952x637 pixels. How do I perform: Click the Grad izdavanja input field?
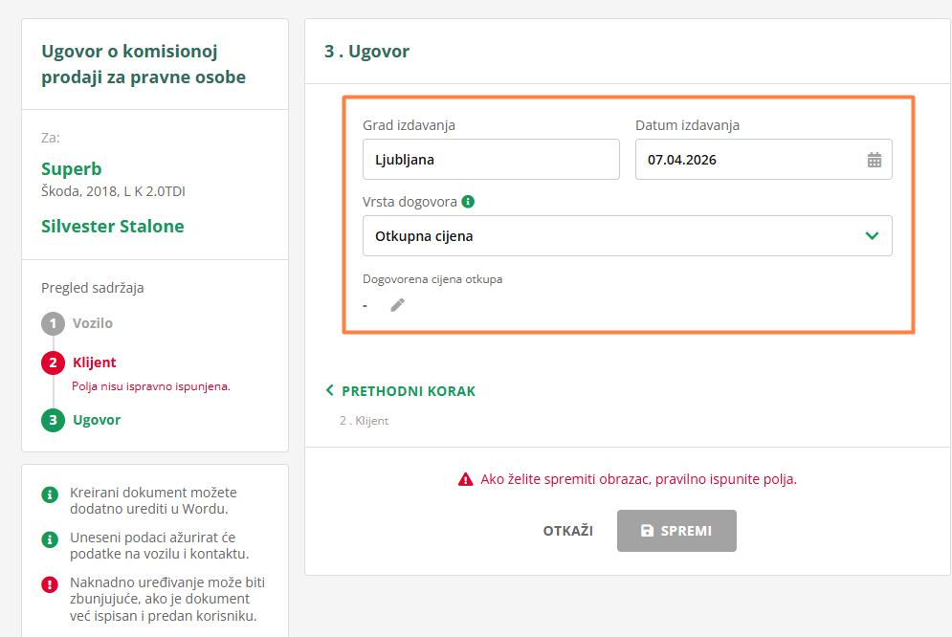coord(491,160)
